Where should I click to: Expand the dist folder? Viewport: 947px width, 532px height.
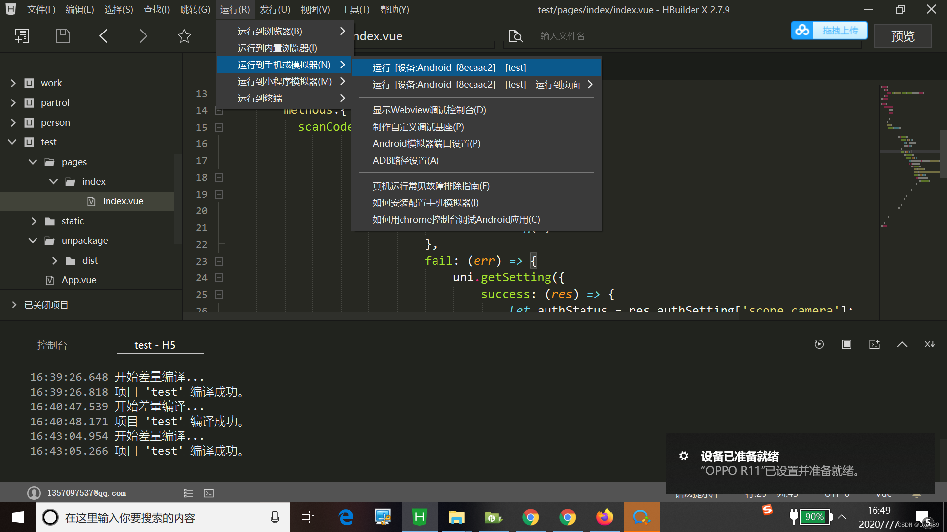[54, 261]
